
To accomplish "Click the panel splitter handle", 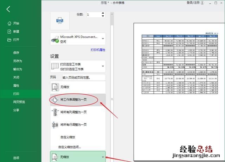I will pyautogui.click(x=112, y=99).
